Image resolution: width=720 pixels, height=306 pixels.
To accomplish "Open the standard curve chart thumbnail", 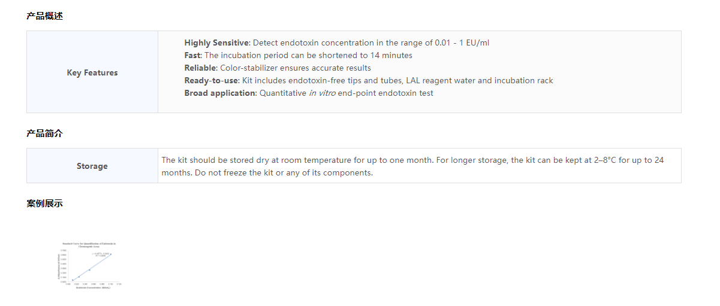I will pos(90,265).
